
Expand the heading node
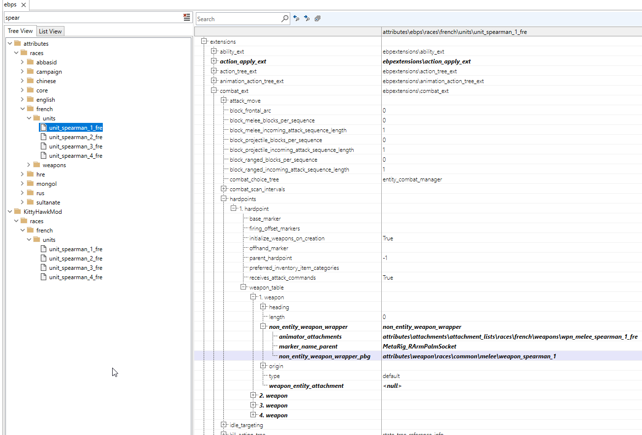pyautogui.click(x=263, y=307)
